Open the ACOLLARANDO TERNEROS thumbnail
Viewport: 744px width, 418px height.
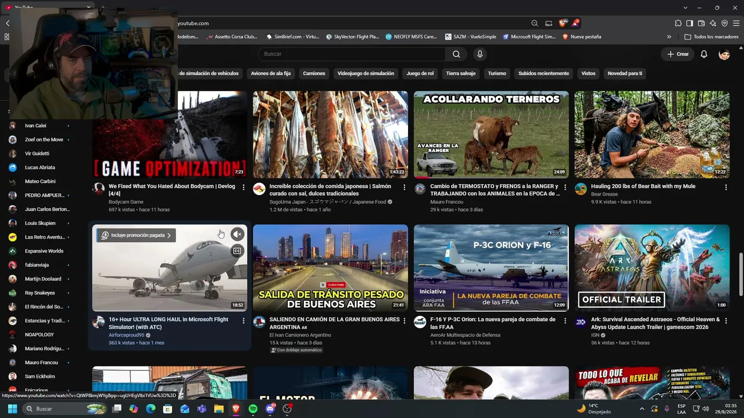pos(491,135)
